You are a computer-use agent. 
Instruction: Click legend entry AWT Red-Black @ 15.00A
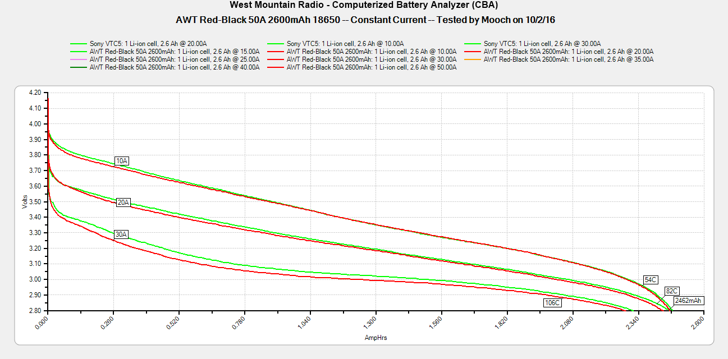[174, 51]
